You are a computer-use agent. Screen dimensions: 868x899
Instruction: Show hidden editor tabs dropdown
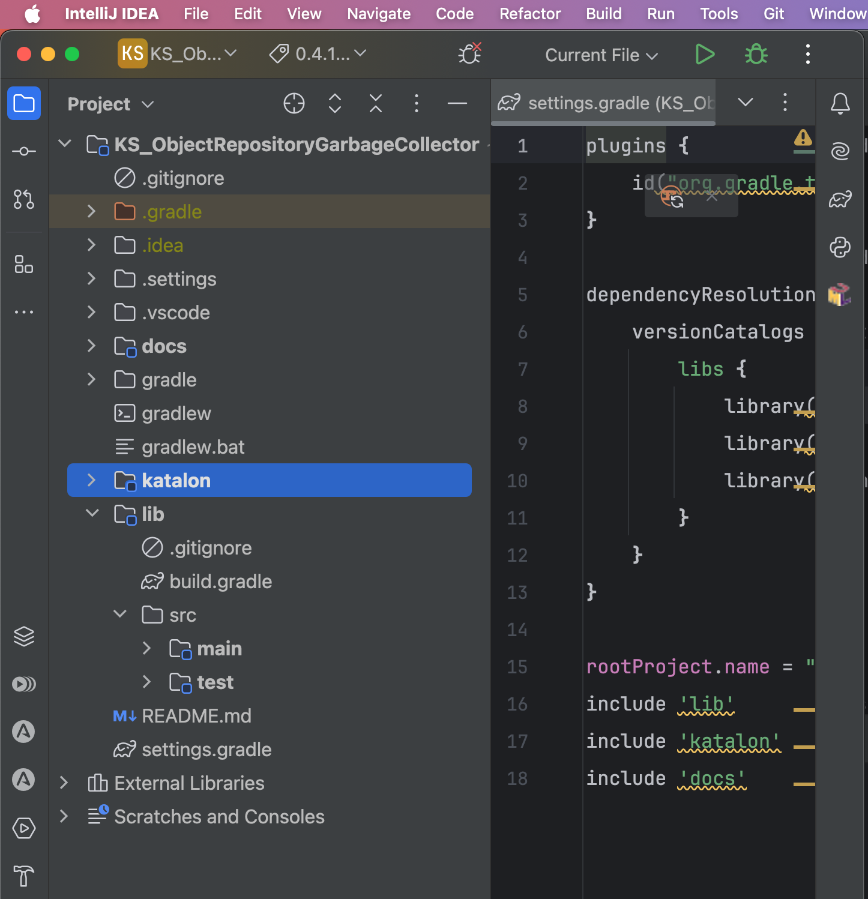click(x=746, y=102)
